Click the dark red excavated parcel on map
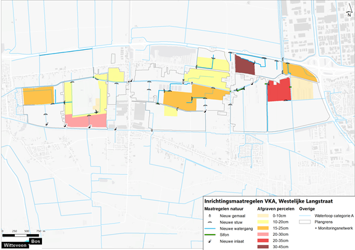 245,65
